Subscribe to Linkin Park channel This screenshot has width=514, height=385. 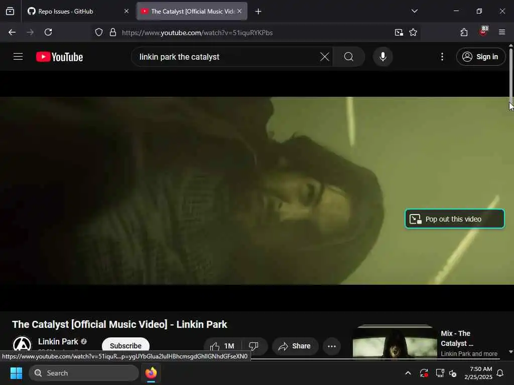pos(125,346)
